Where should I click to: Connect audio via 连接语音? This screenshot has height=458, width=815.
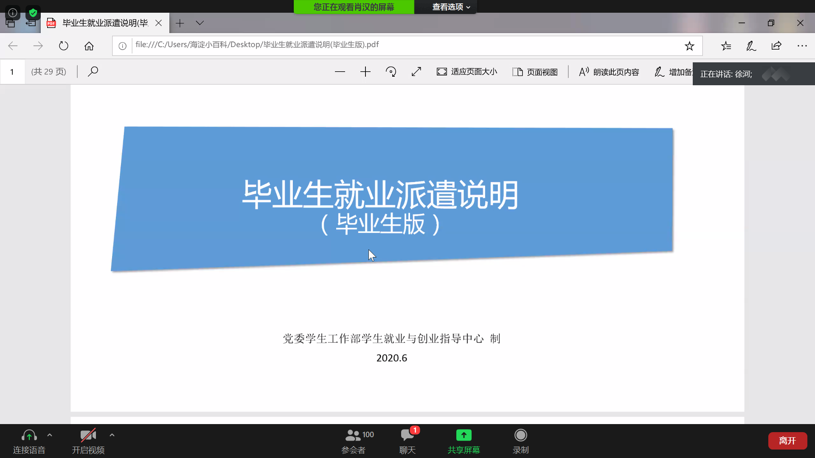28,441
